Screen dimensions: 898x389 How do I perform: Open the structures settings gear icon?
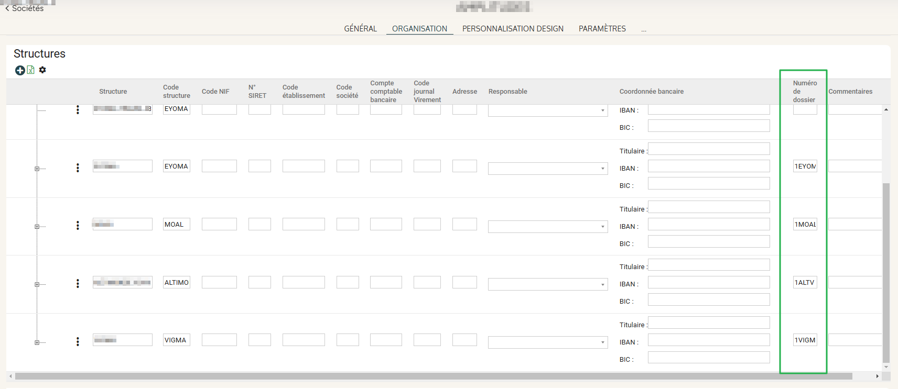tap(42, 70)
